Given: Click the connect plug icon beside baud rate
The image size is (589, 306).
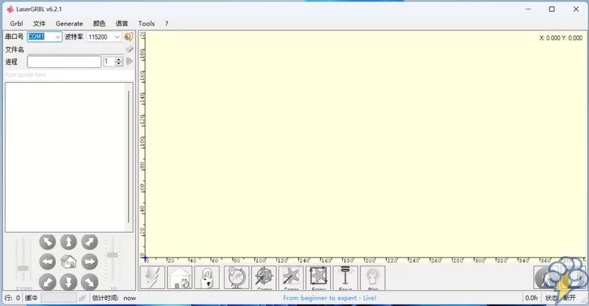Looking at the screenshot, I should click(x=128, y=37).
